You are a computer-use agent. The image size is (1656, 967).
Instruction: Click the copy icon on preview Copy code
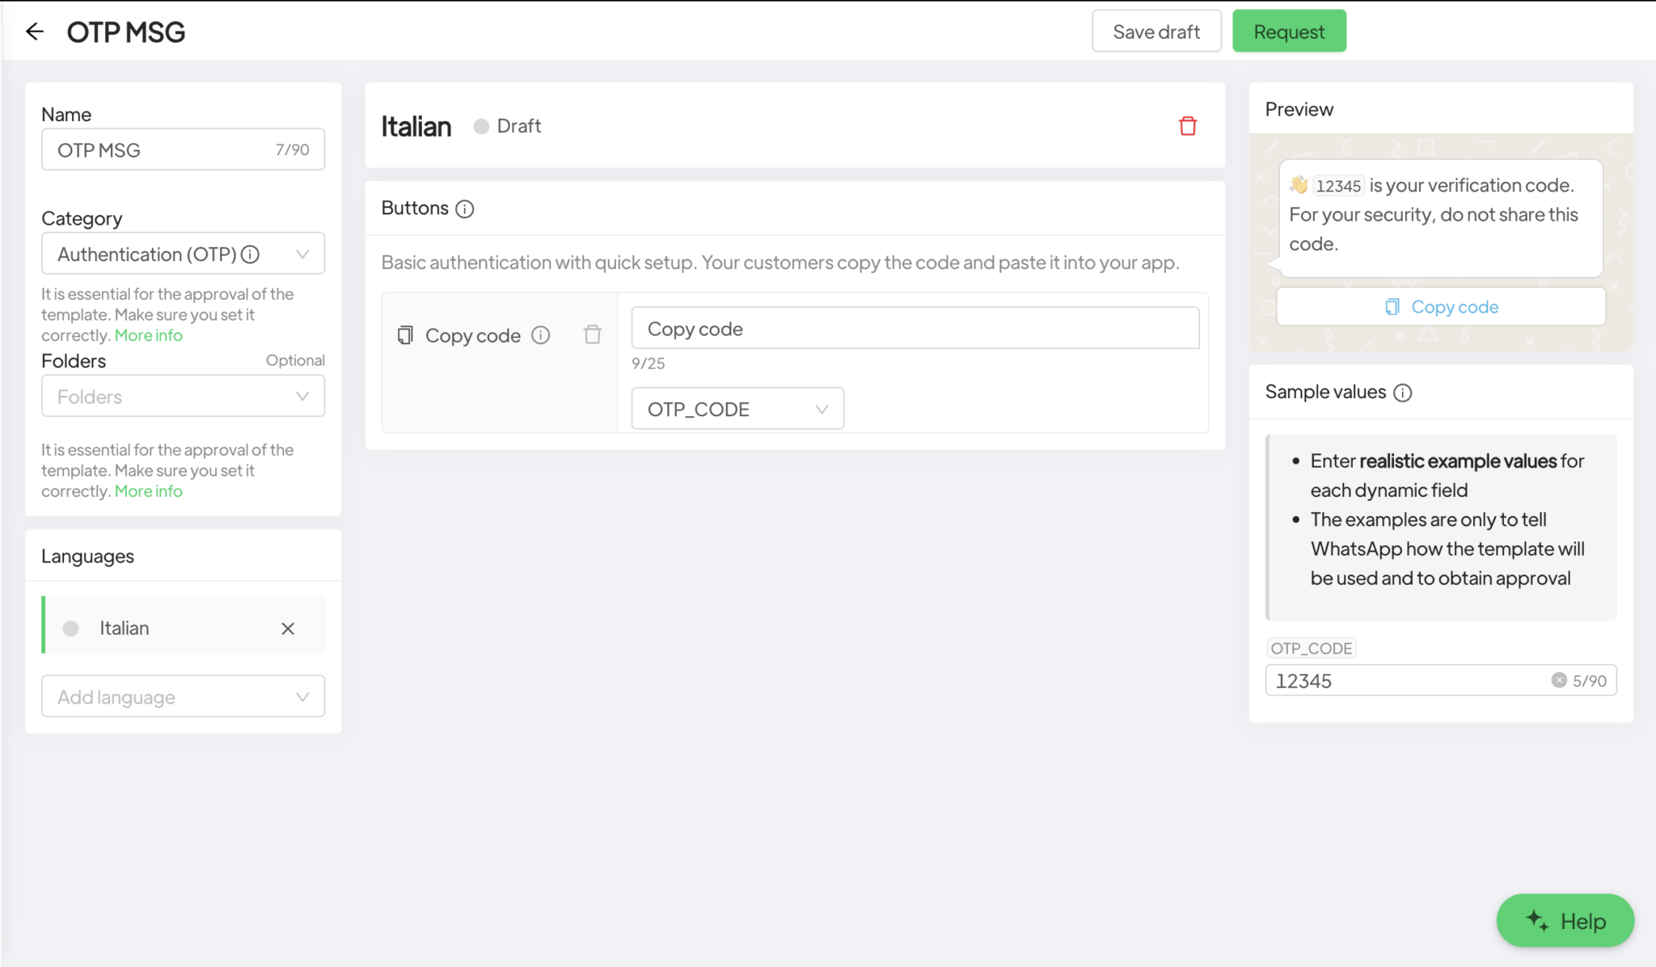click(1391, 307)
